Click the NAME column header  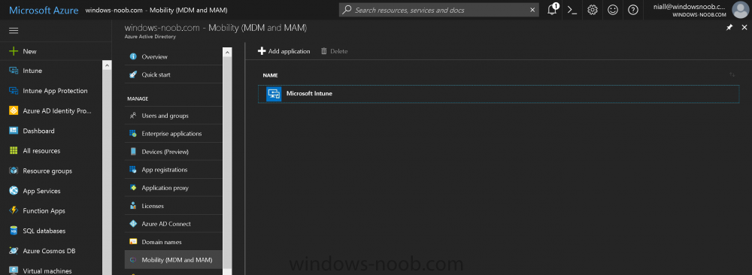pyautogui.click(x=270, y=75)
